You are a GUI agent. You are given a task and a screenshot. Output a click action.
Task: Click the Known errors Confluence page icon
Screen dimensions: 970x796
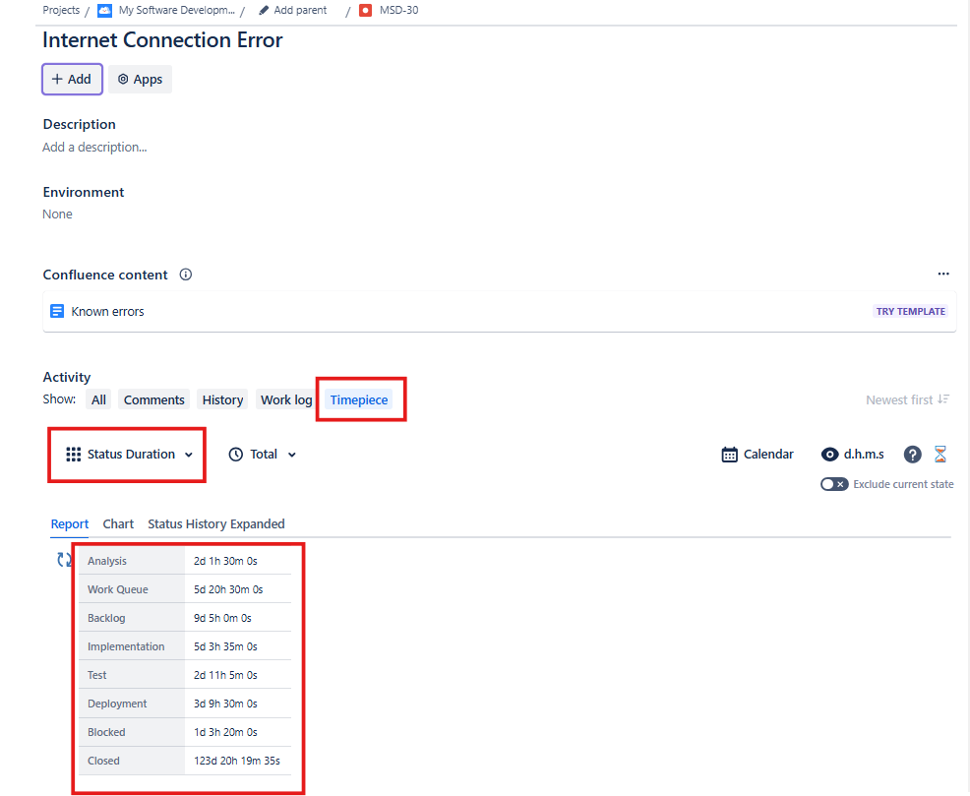pos(57,311)
